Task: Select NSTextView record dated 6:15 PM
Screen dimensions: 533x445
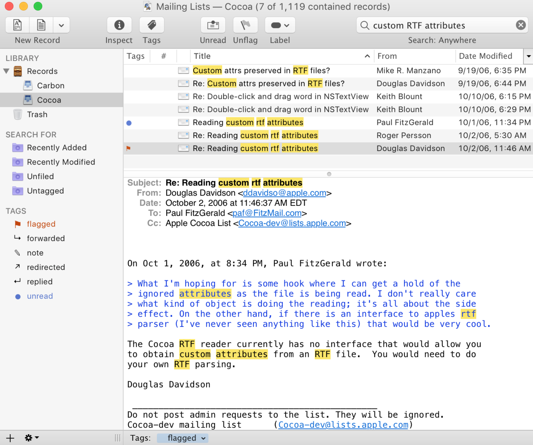Action: [328, 97]
